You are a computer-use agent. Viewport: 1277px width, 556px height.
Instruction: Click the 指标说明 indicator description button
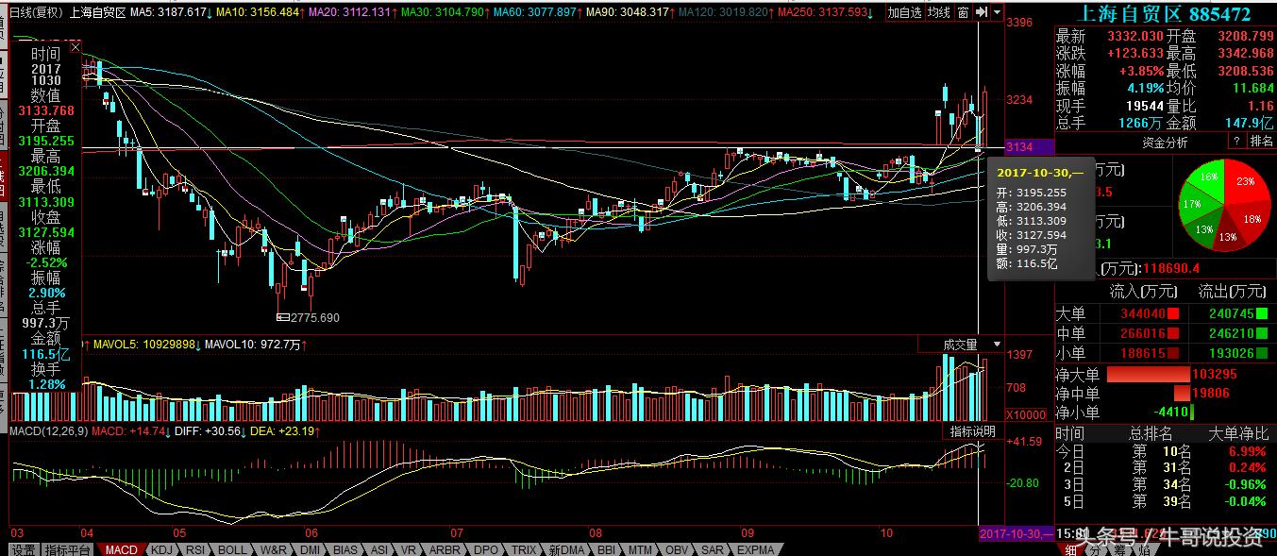pos(972,431)
